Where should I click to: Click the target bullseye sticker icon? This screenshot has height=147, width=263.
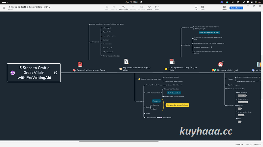click(221, 64)
